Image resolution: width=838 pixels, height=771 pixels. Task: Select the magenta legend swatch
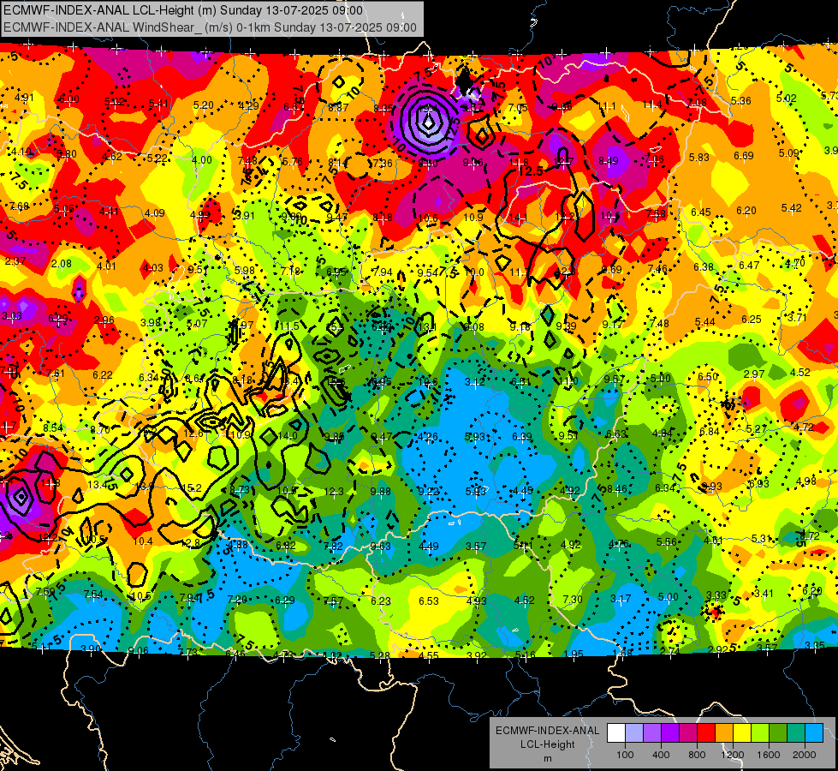[x=688, y=733]
